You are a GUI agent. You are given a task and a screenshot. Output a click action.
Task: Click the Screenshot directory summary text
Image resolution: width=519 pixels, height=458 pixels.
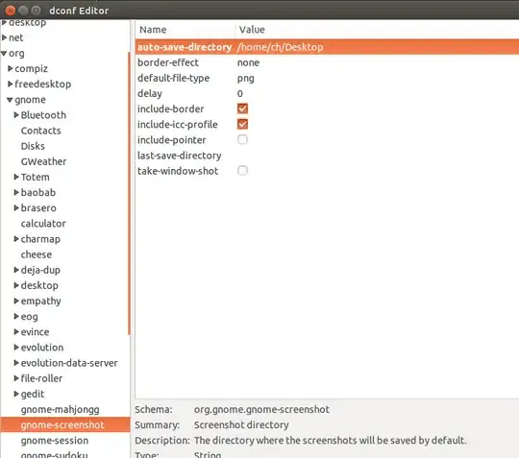coord(241,425)
